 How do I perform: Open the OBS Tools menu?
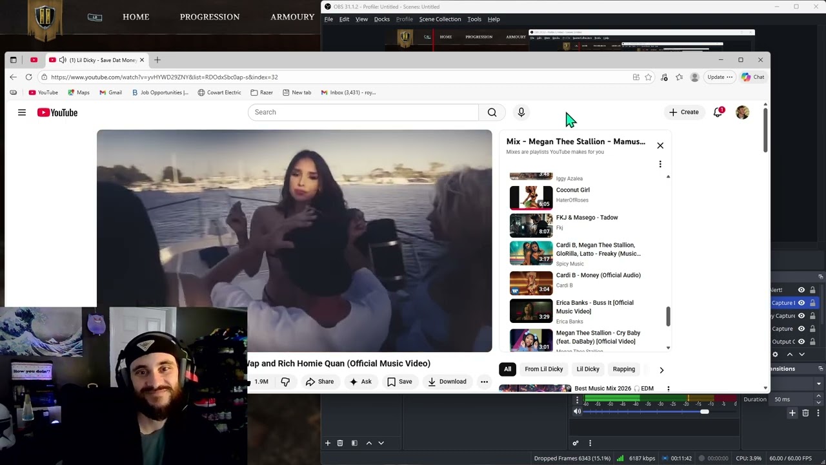tap(474, 19)
